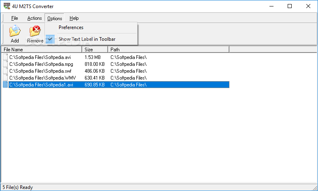Click the file icon beside Softpedia.WMV

5,78
